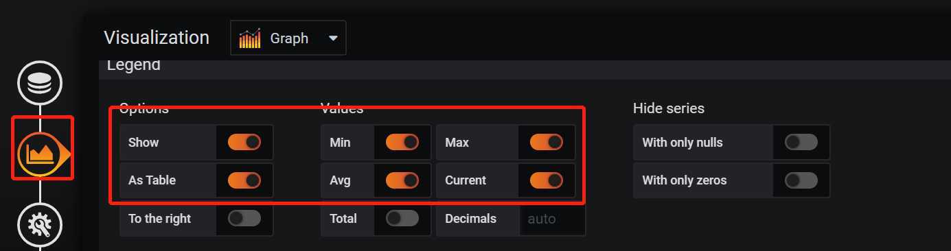Click the Legend section header

coord(134,66)
